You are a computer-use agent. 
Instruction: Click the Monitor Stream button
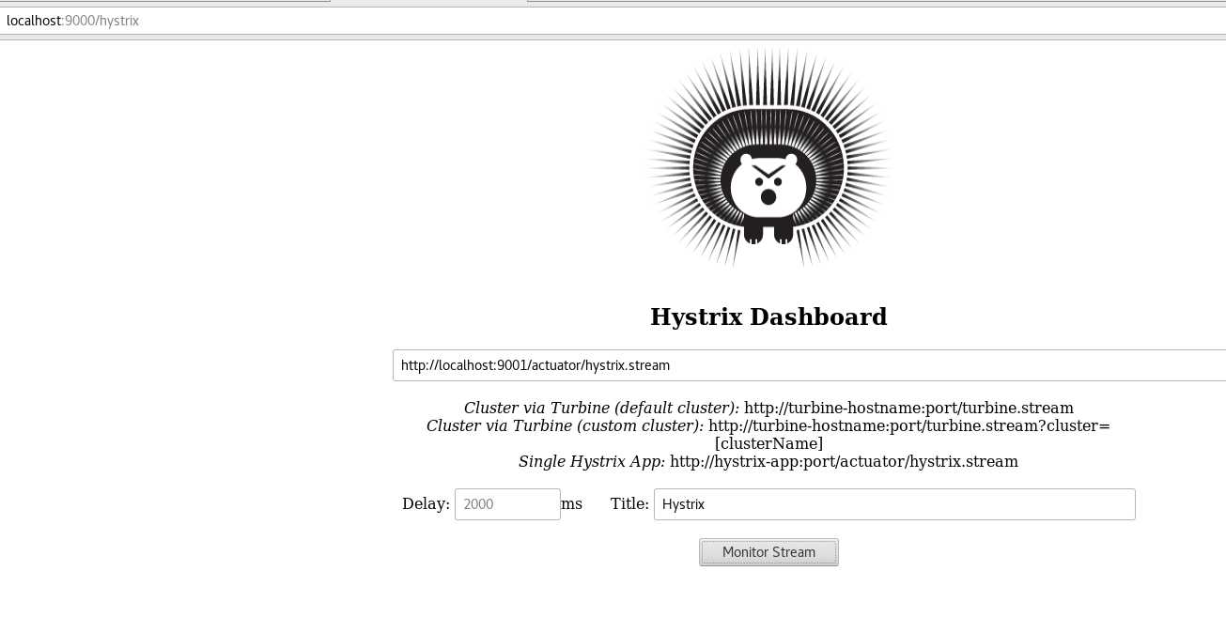pos(768,552)
